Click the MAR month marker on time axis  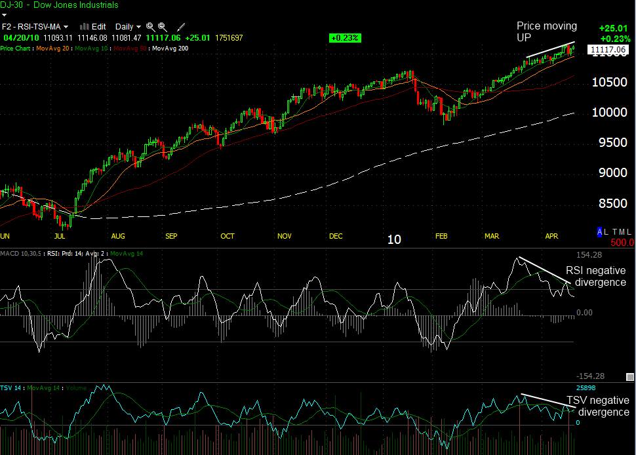point(492,237)
